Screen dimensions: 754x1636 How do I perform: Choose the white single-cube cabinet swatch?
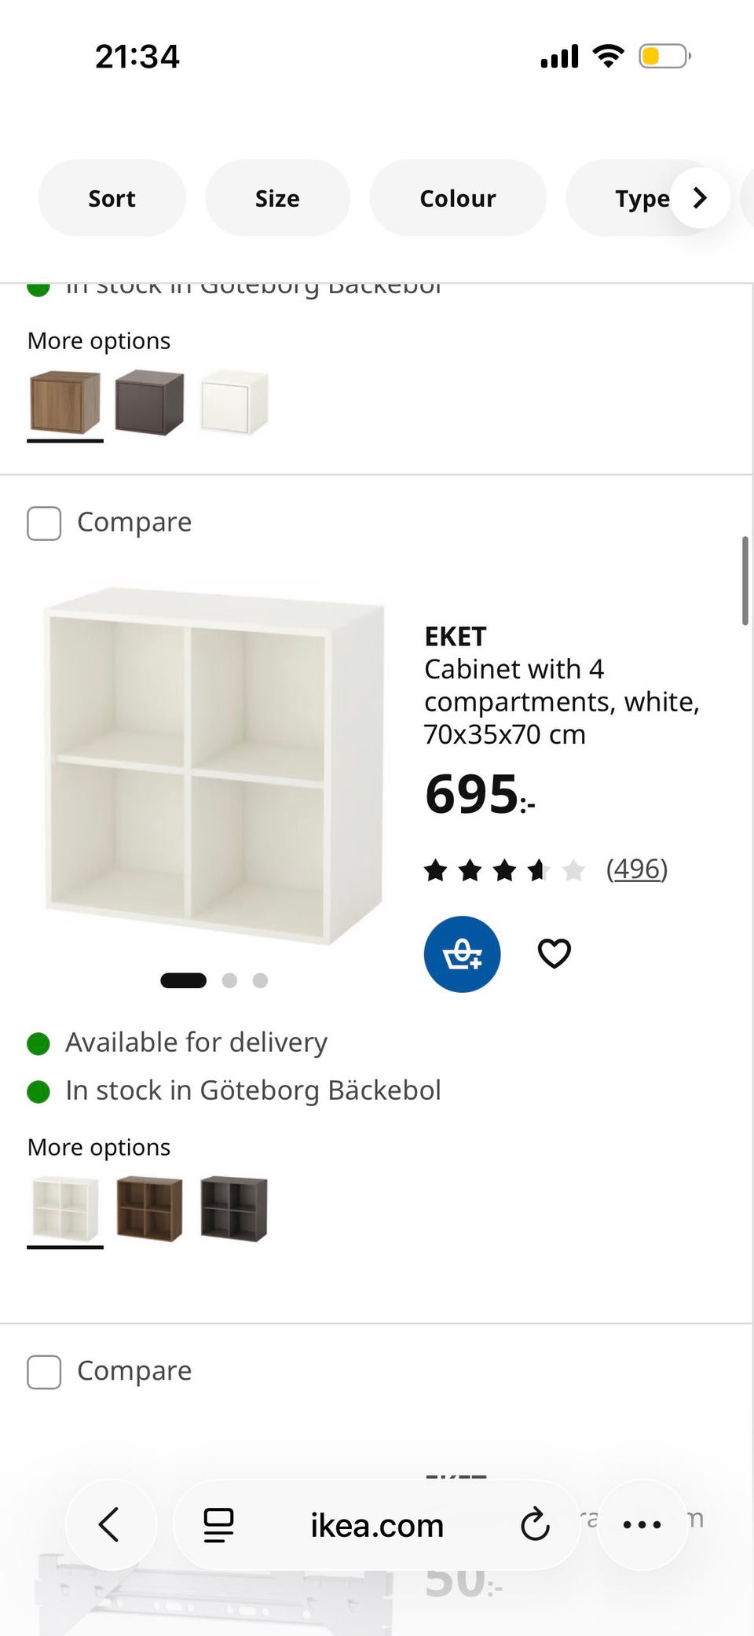234,403
